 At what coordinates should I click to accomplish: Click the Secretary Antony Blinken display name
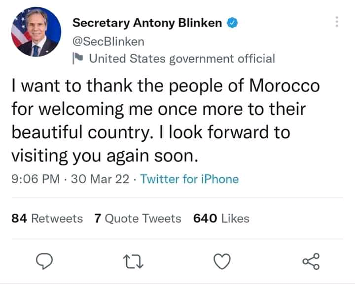pyautogui.click(x=147, y=23)
